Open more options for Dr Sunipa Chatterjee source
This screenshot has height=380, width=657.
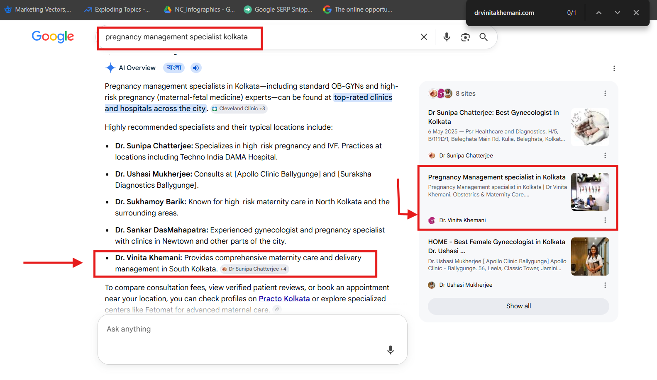pos(605,155)
